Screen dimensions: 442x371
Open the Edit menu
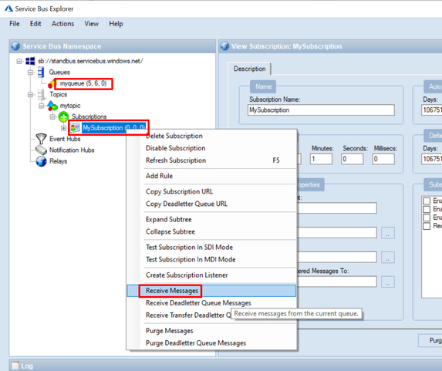pos(35,24)
